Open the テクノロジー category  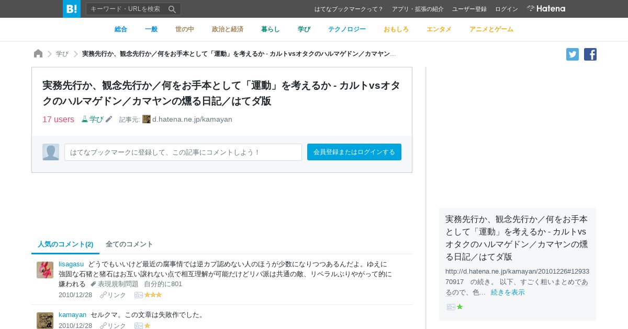pos(347,29)
